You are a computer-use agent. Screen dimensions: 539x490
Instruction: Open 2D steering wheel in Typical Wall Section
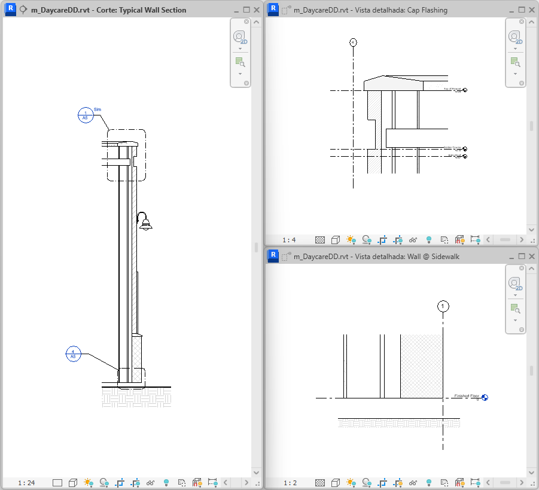coord(240,36)
